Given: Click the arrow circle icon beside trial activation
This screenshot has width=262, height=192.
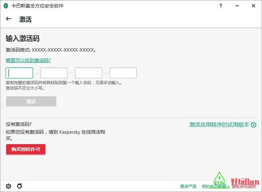Looking at the screenshot, I should click(253, 125).
